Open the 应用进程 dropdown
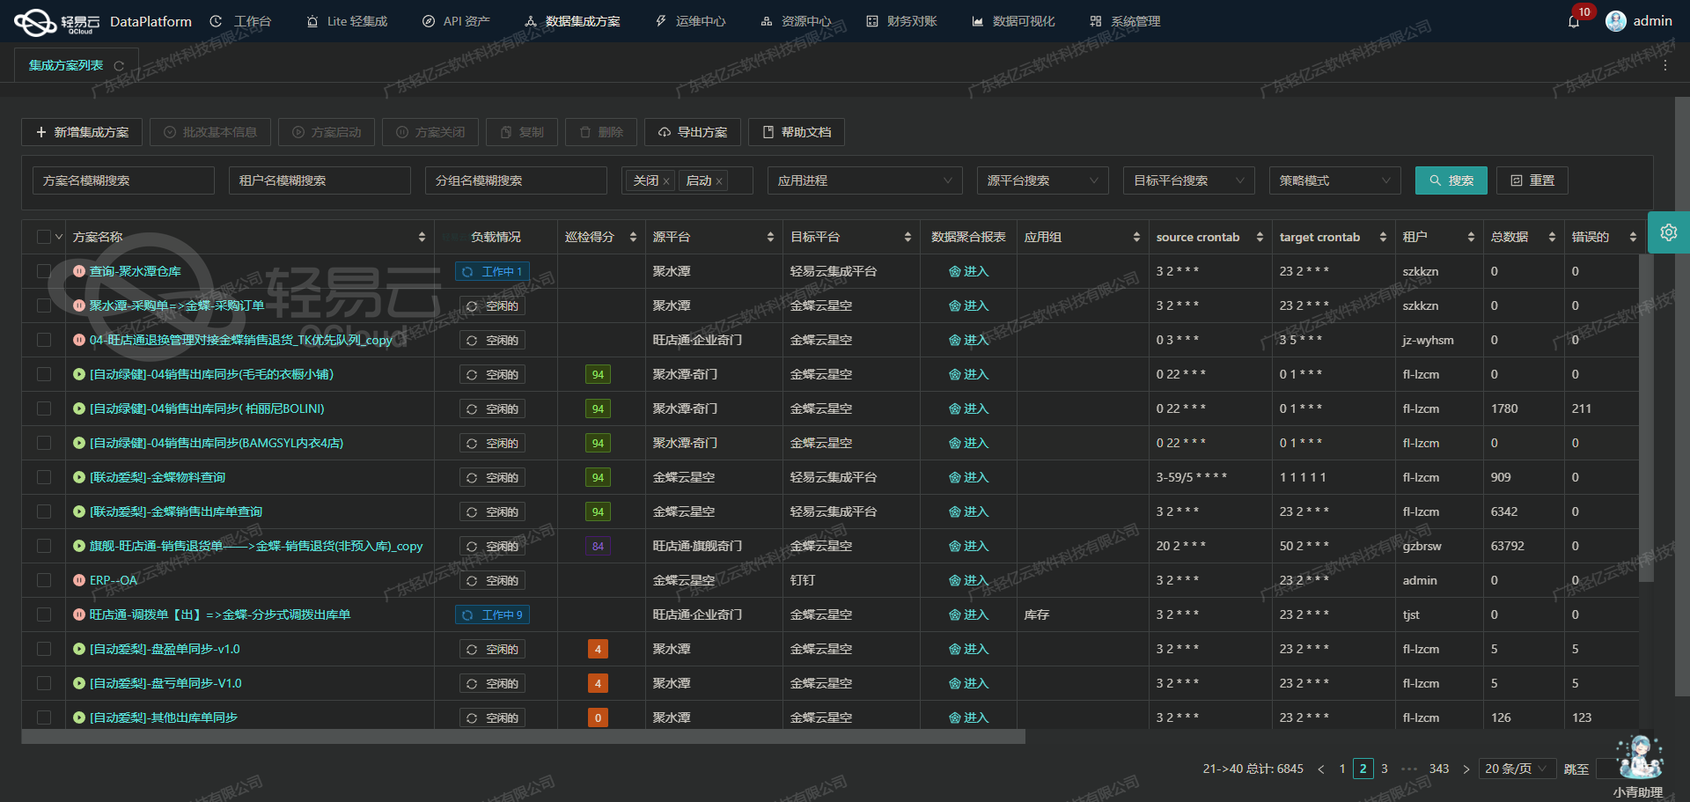This screenshot has height=802, width=1690. pos(865,180)
